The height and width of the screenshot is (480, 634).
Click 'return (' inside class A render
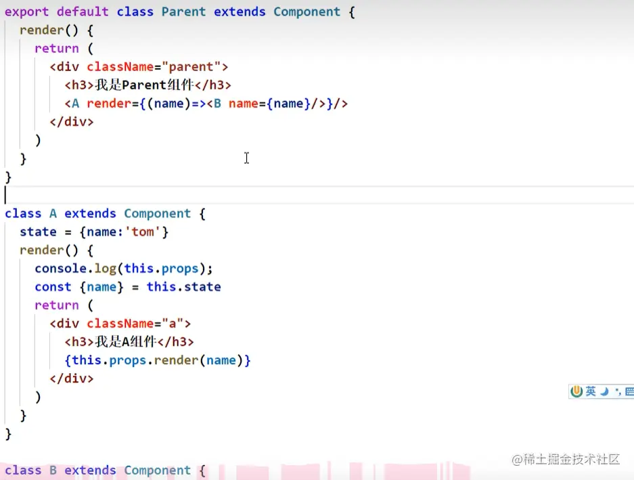[x=64, y=305]
